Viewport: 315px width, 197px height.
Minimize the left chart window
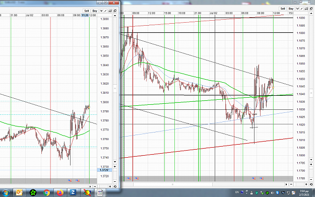(99, 3)
